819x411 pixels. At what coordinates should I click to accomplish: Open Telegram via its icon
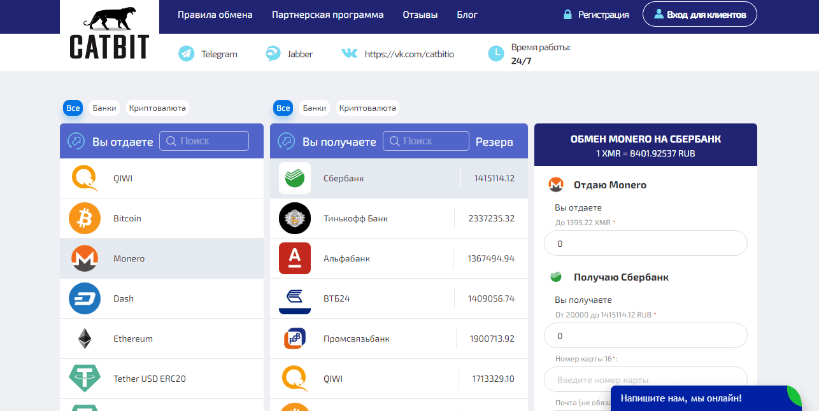point(185,54)
